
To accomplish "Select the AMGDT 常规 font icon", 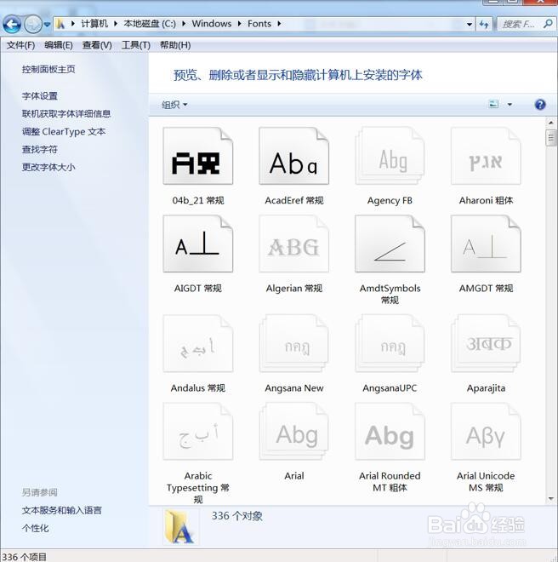I will (x=486, y=244).
